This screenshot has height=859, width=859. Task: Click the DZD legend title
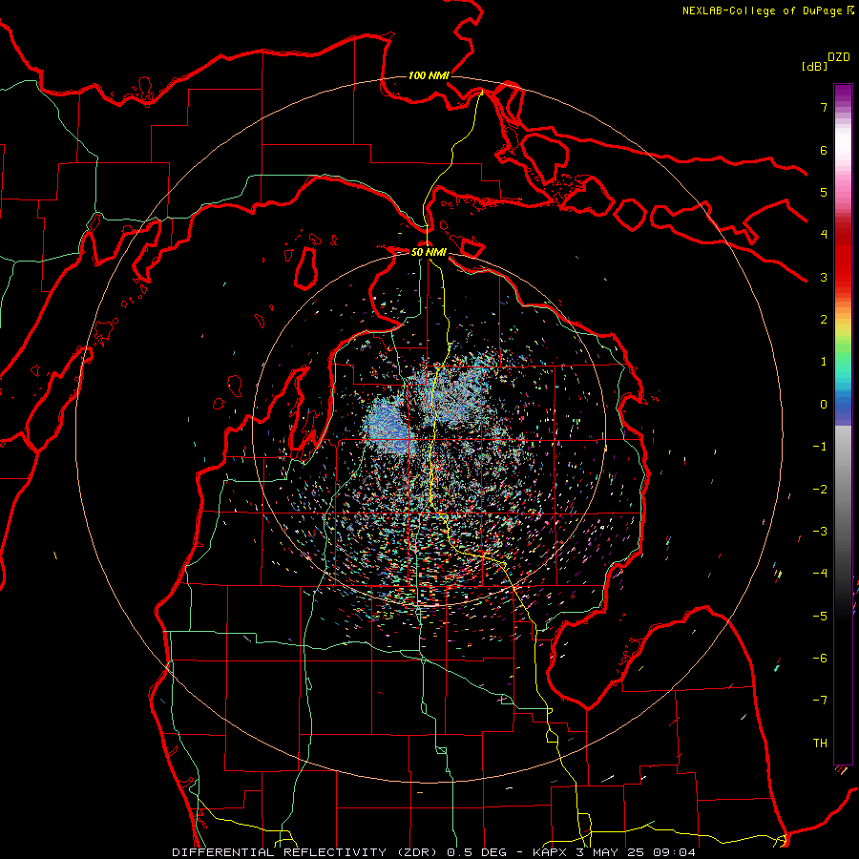pyautogui.click(x=839, y=57)
